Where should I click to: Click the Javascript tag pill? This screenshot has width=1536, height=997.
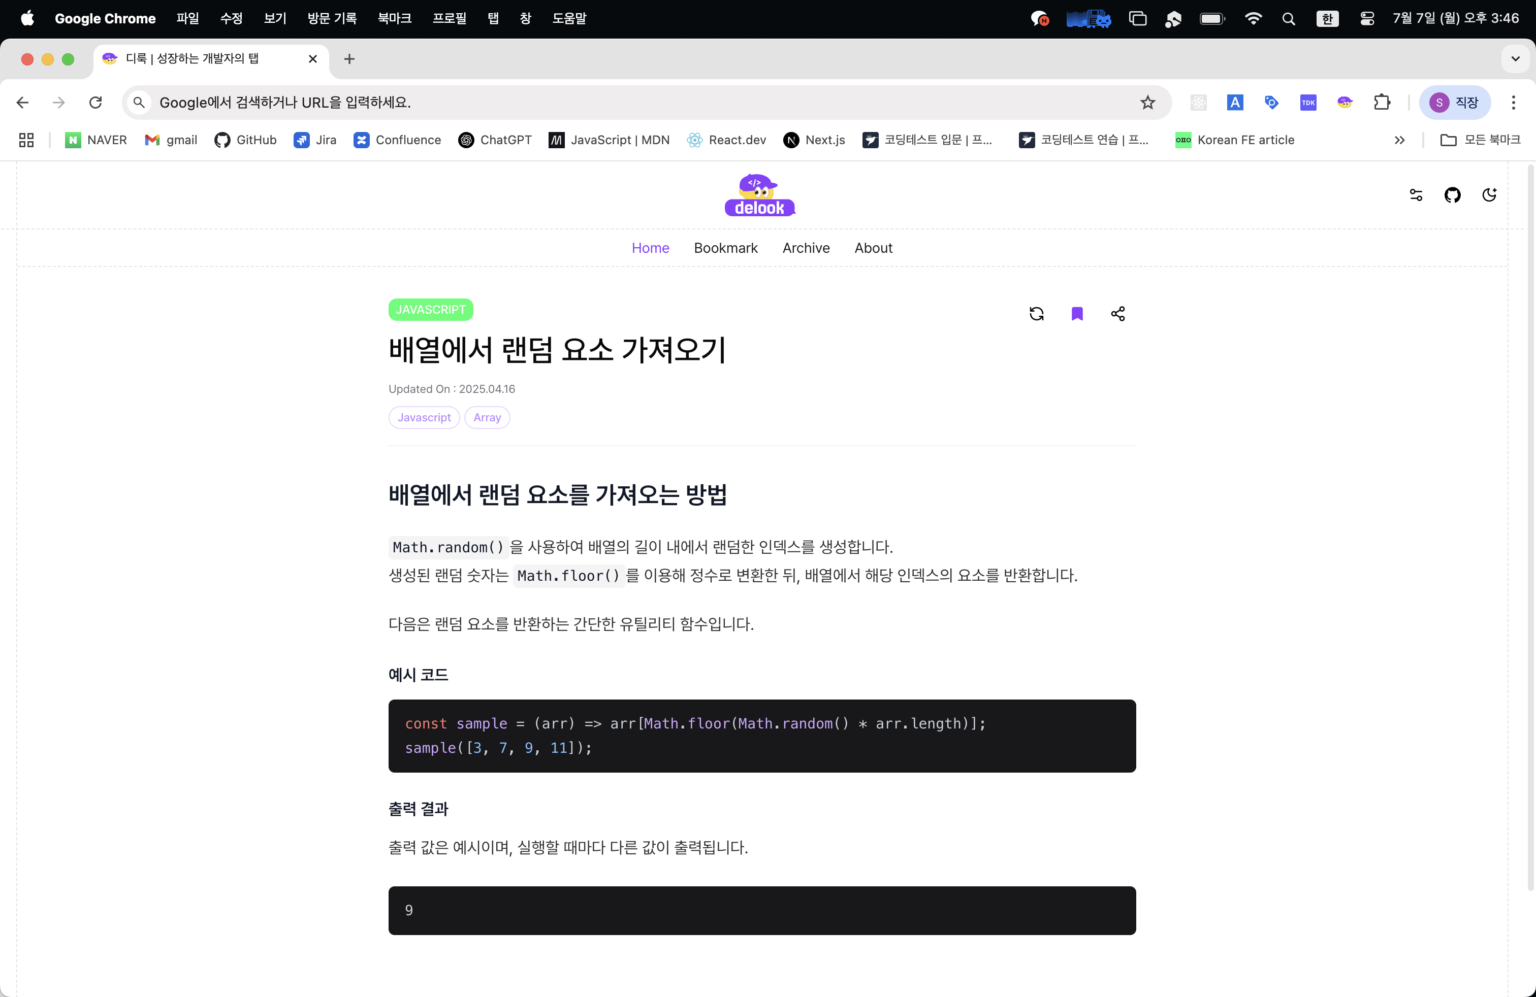point(424,417)
